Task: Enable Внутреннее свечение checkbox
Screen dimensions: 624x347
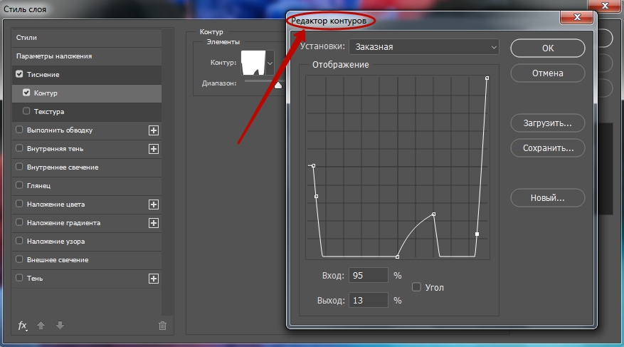Action: (x=19, y=167)
